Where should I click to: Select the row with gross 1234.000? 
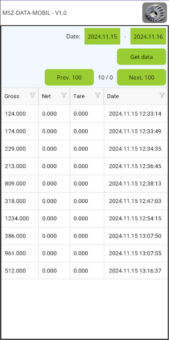pos(84,218)
